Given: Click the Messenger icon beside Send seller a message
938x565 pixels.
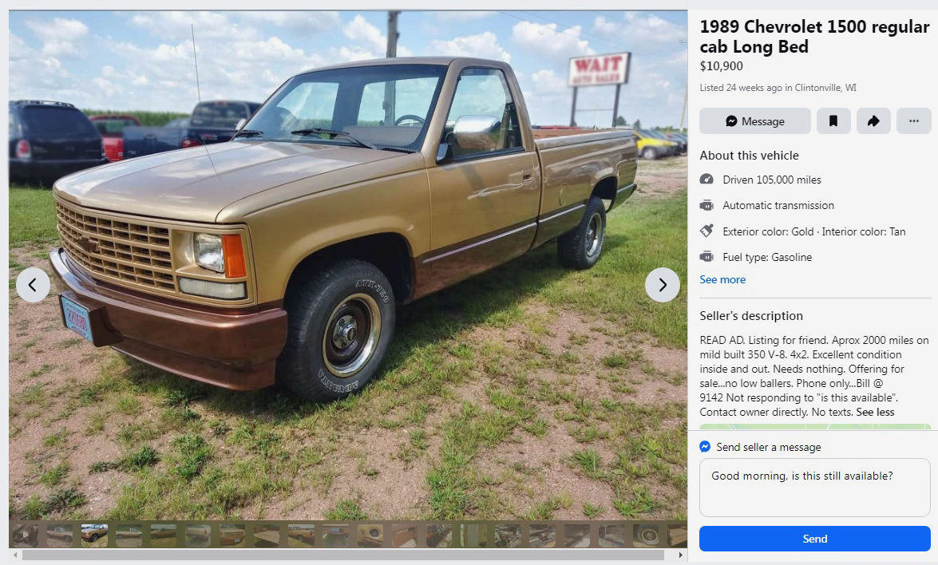Looking at the screenshot, I should click(705, 447).
